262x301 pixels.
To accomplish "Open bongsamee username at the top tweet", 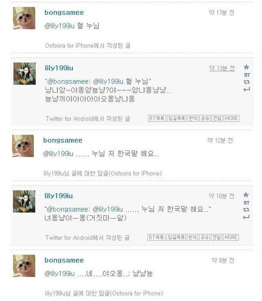I will 64,13.
